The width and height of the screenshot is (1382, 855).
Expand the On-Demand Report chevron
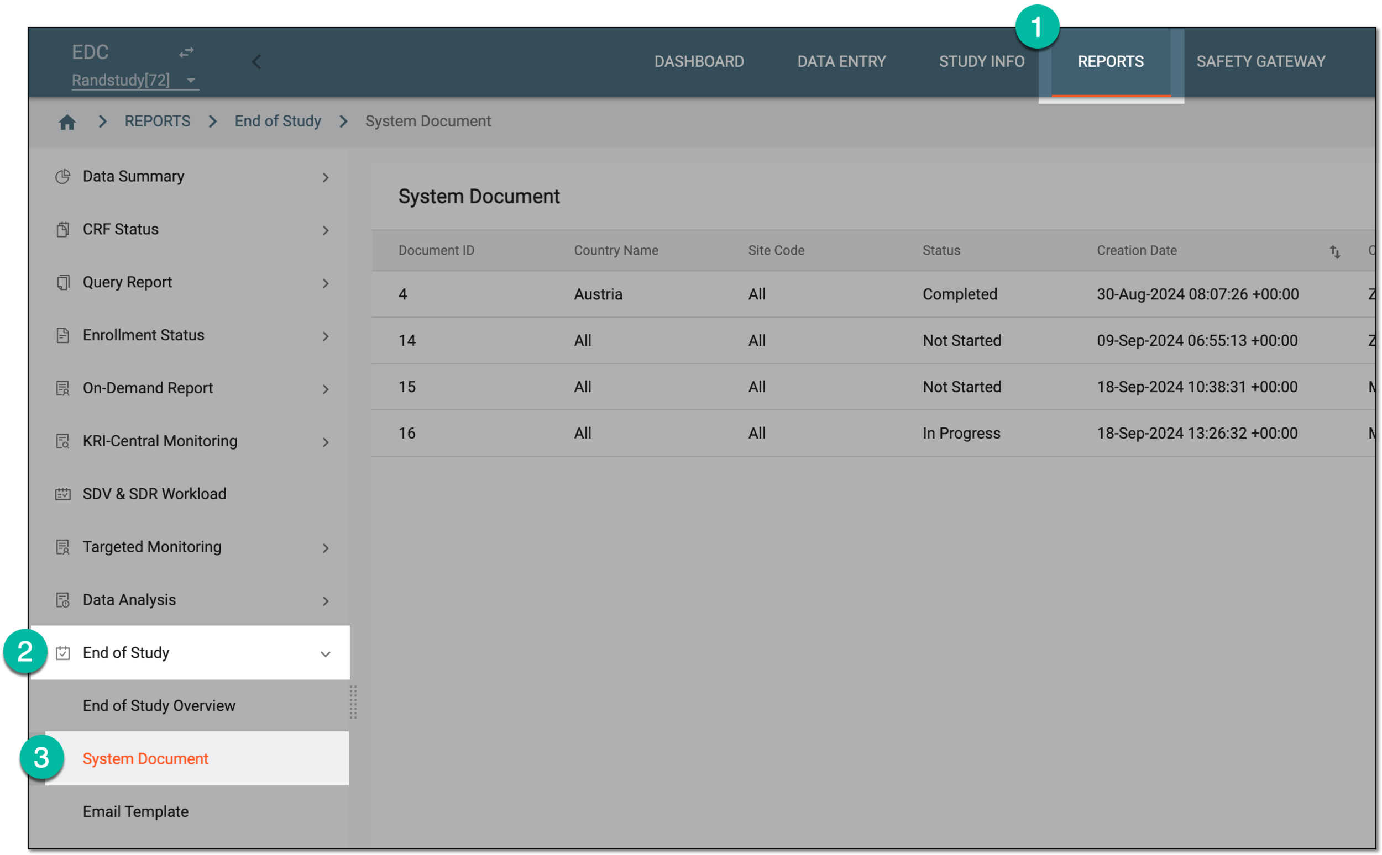[x=326, y=389]
